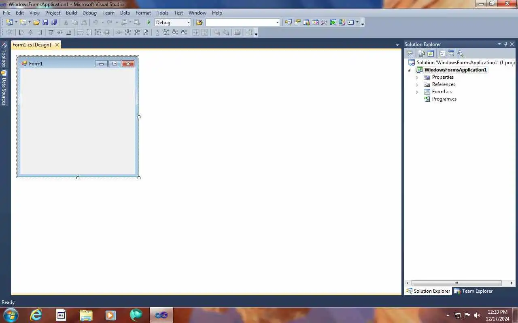518x323 pixels.
Task: Click the New Project toolbar icon
Action: [9, 22]
